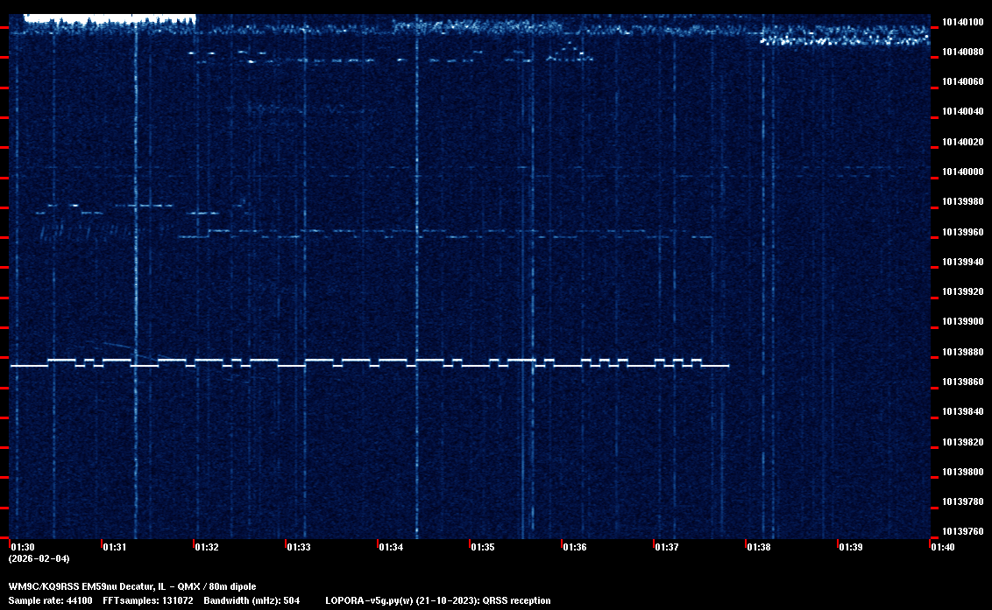Click the 01:30 time axis label

click(23, 547)
